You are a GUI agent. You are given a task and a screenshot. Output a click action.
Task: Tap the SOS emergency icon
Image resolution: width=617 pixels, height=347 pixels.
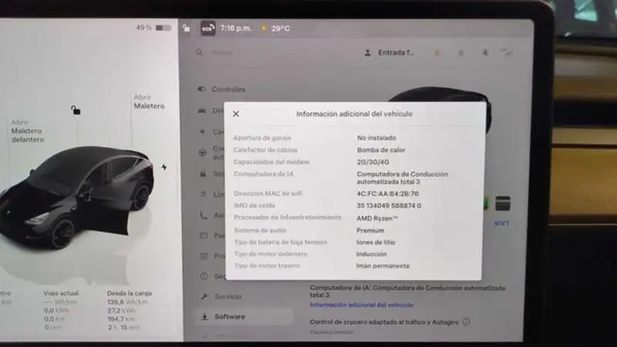(207, 29)
